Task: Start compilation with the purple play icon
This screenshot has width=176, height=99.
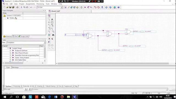Action: [x=85, y=7]
